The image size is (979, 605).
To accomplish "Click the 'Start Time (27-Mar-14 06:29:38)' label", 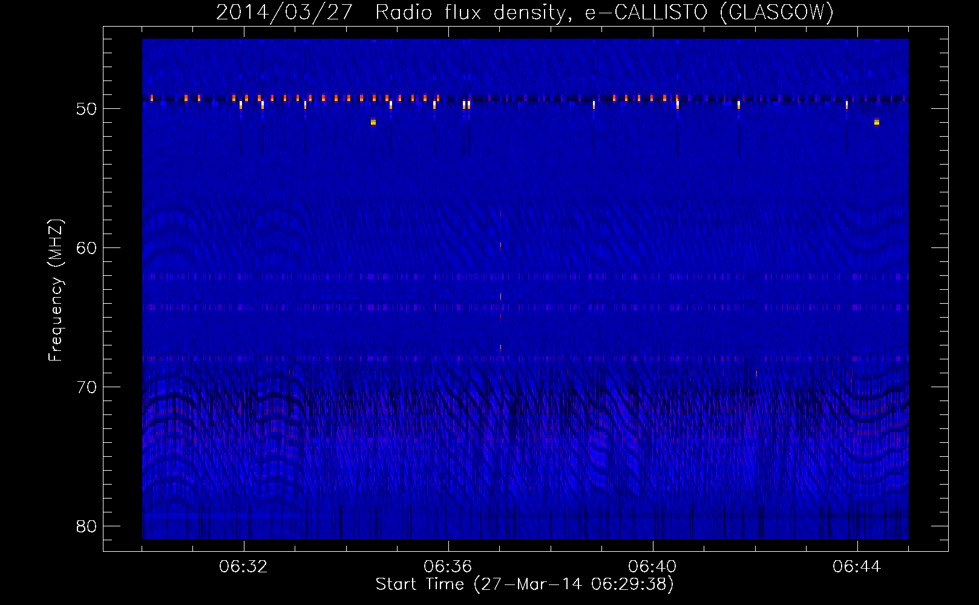I will [x=525, y=584].
